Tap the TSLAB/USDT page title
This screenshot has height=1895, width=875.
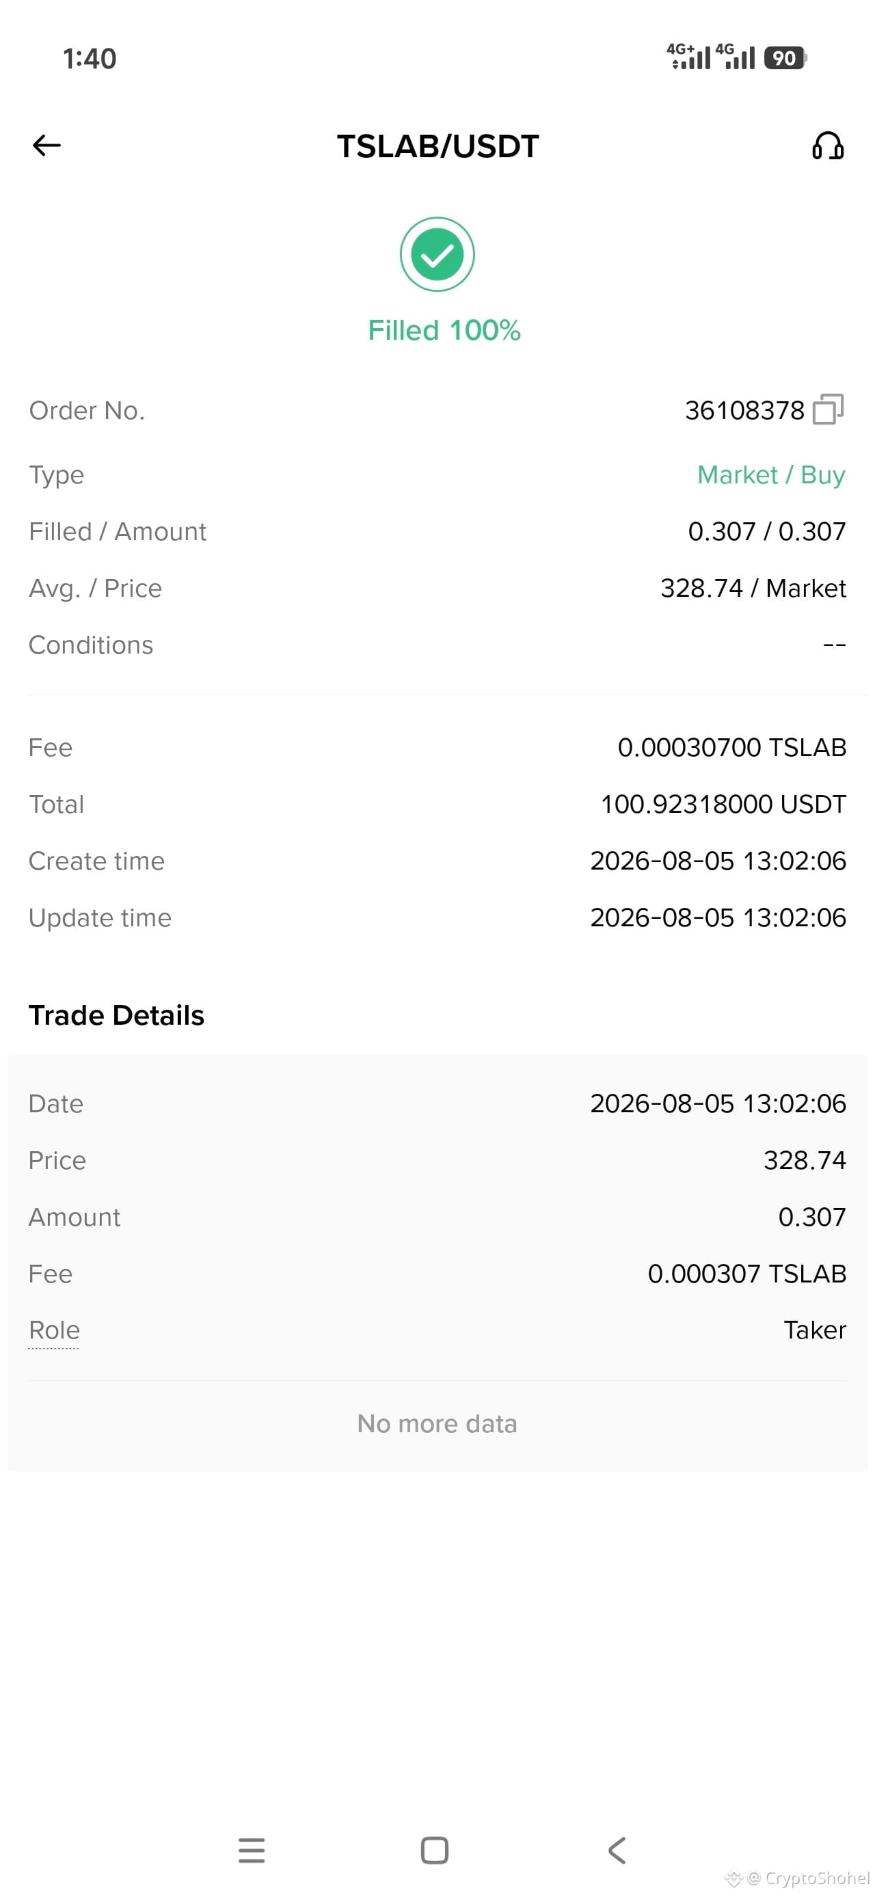pos(438,146)
